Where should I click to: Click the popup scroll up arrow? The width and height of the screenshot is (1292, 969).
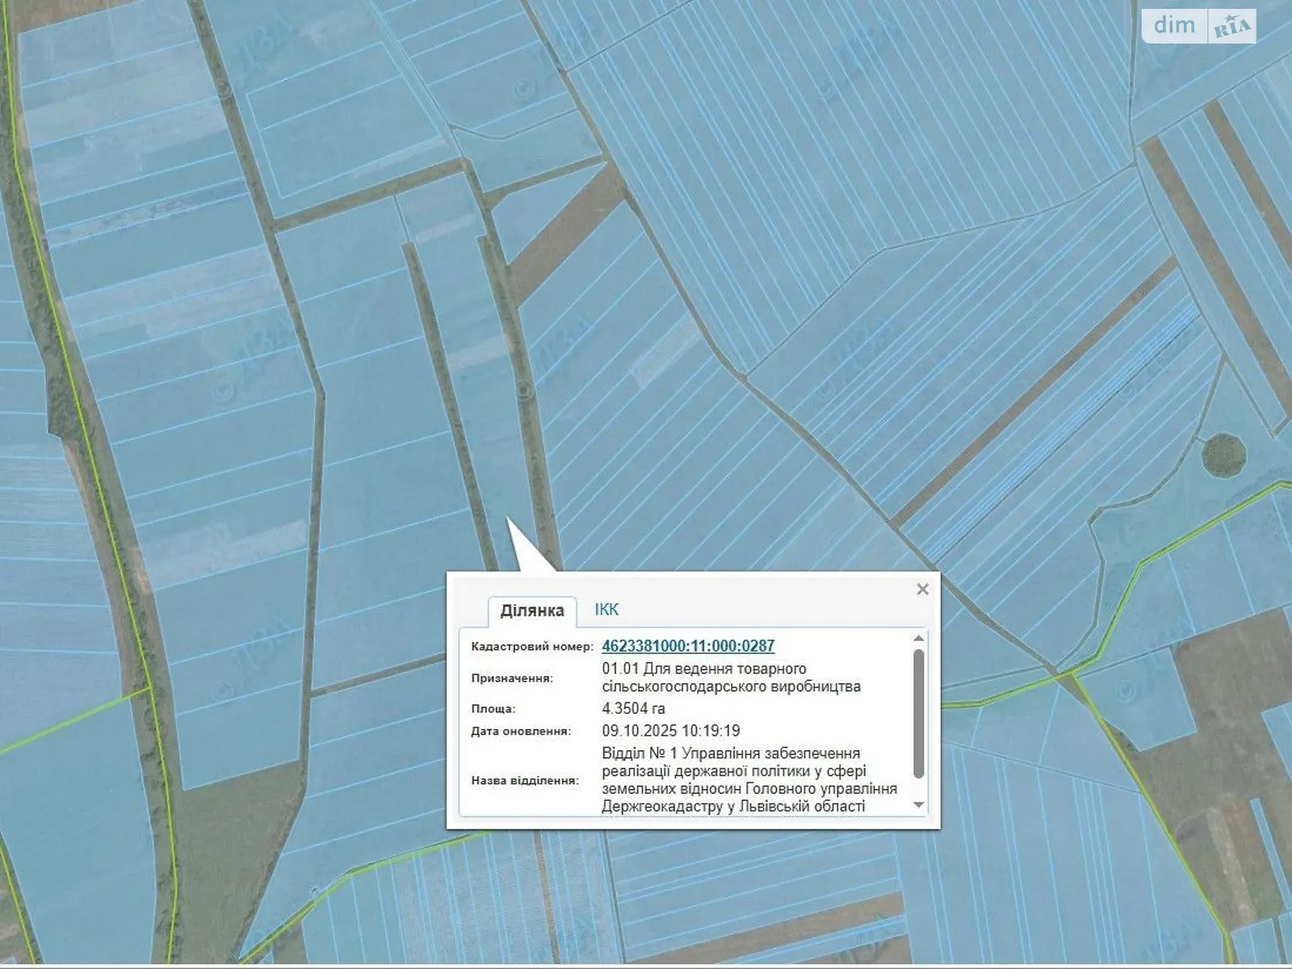(x=918, y=639)
